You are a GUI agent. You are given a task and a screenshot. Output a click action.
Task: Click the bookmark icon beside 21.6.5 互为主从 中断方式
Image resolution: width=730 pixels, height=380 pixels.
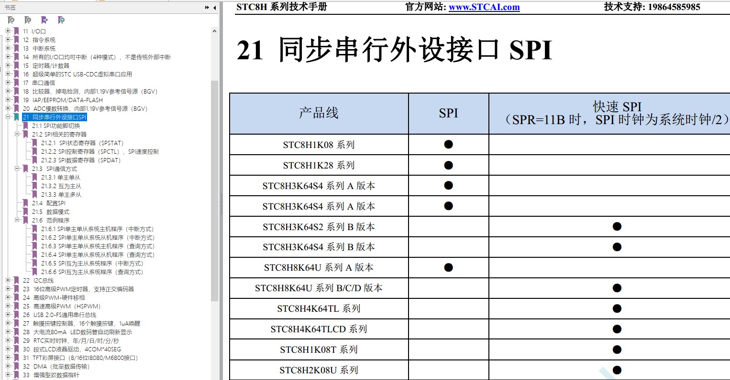click(x=34, y=264)
